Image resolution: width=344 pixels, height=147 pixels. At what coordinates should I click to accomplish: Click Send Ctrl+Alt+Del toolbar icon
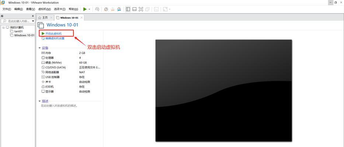click(x=97, y=9)
